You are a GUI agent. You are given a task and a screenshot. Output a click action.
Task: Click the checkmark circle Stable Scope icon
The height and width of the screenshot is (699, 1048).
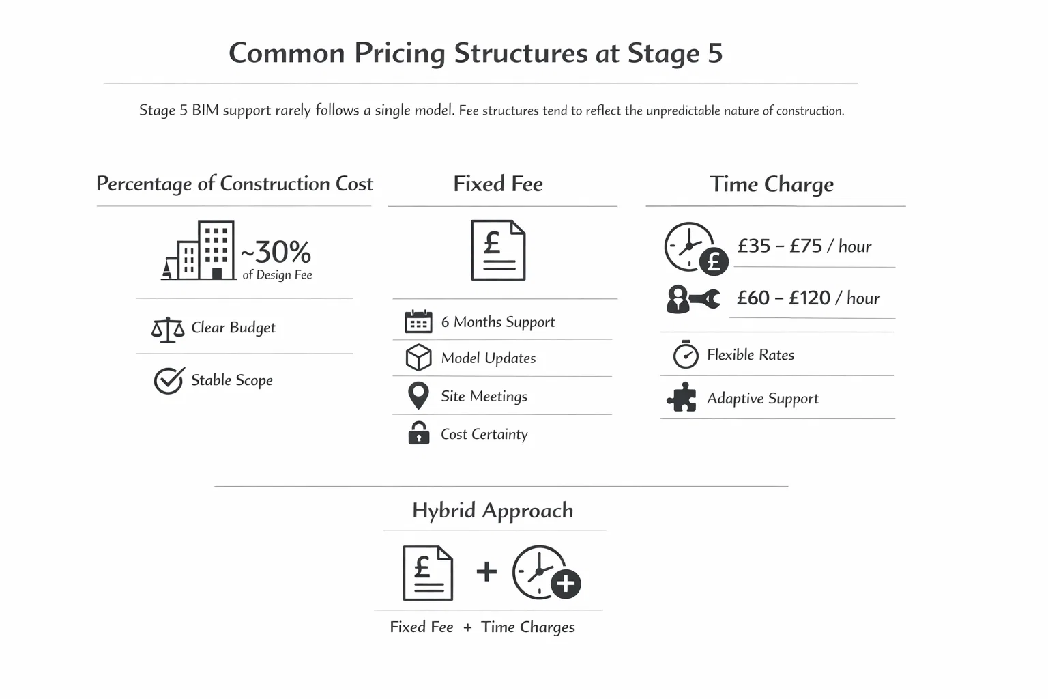pos(169,380)
